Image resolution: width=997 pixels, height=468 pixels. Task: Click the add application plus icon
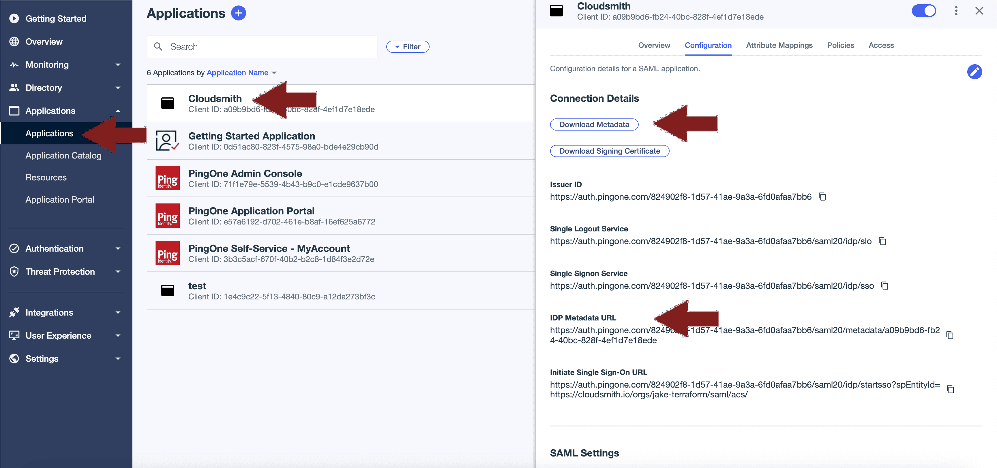(x=238, y=13)
